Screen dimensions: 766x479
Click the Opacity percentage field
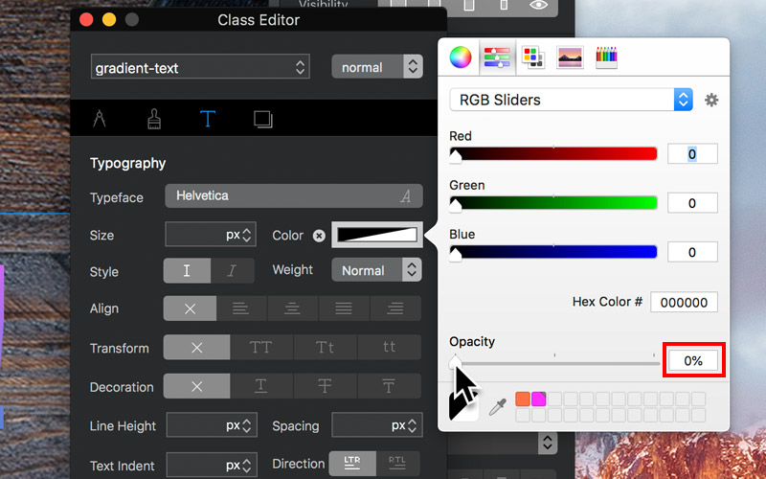click(693, 361)
